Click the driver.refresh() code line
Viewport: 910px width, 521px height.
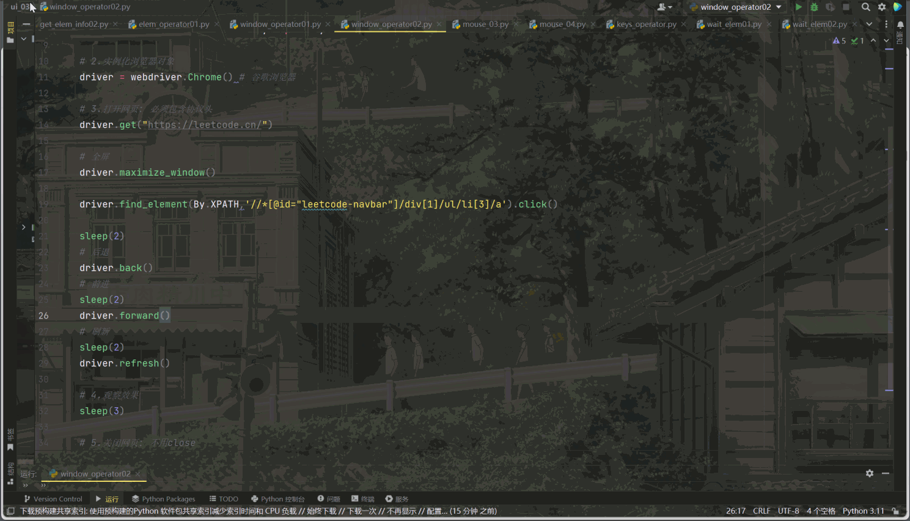click(x=125, y=363)
